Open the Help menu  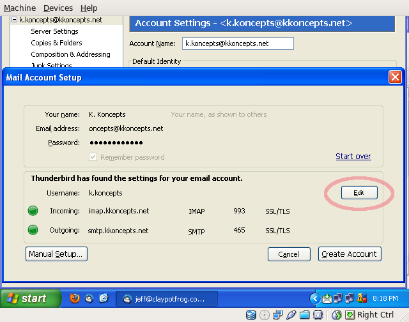click(x=89, y=8)
